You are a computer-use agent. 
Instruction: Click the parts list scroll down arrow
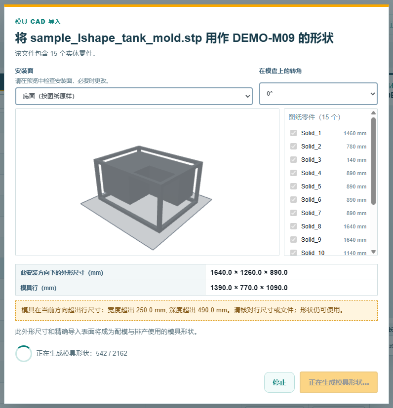coord(373,252)
